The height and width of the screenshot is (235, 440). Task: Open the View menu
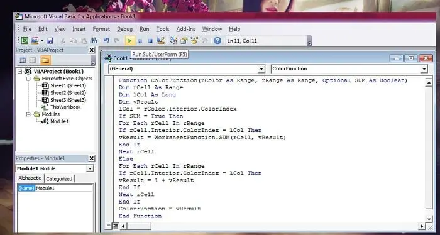pos(60,29)
